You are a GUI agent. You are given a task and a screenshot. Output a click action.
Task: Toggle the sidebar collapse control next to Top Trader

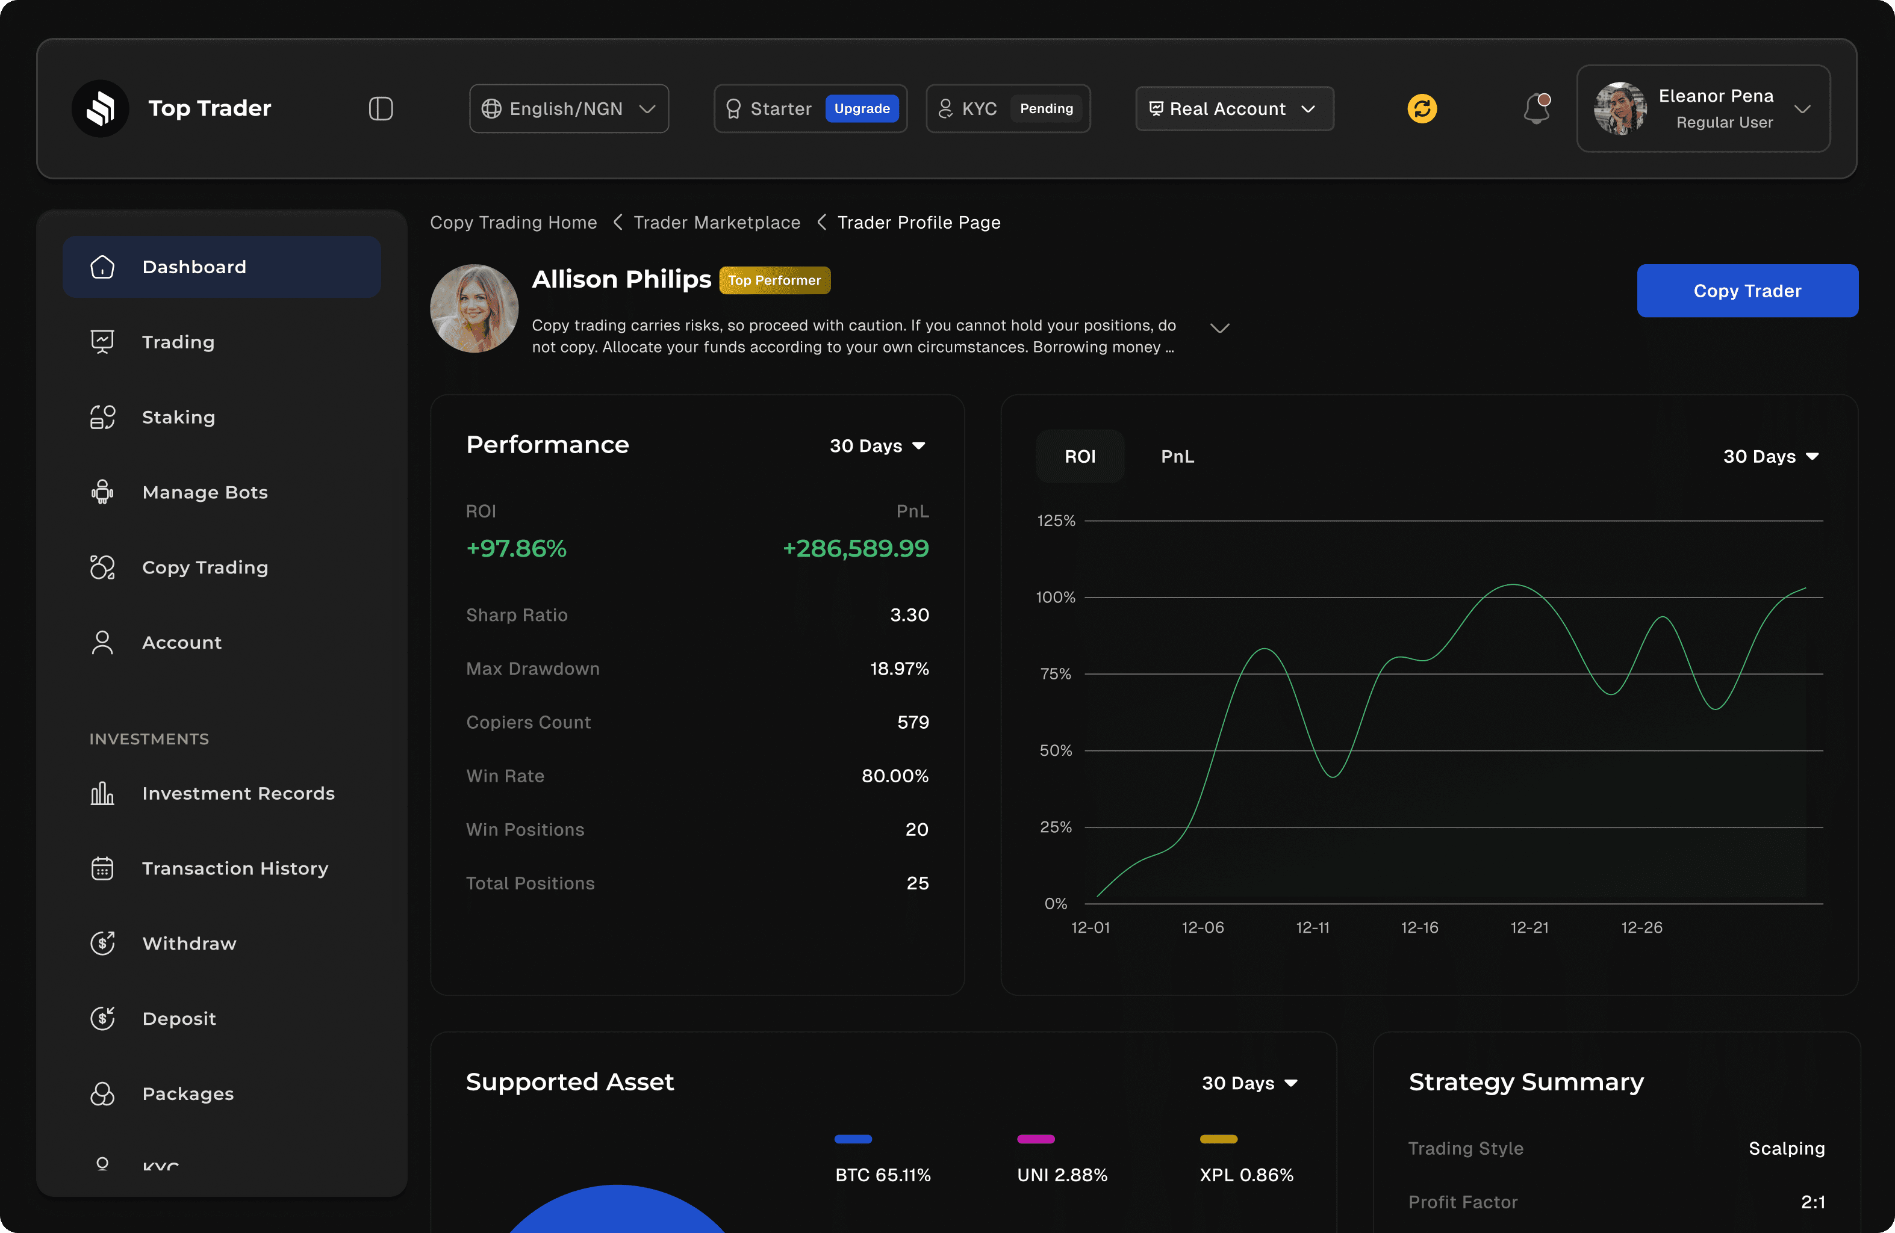click(381, 108)
